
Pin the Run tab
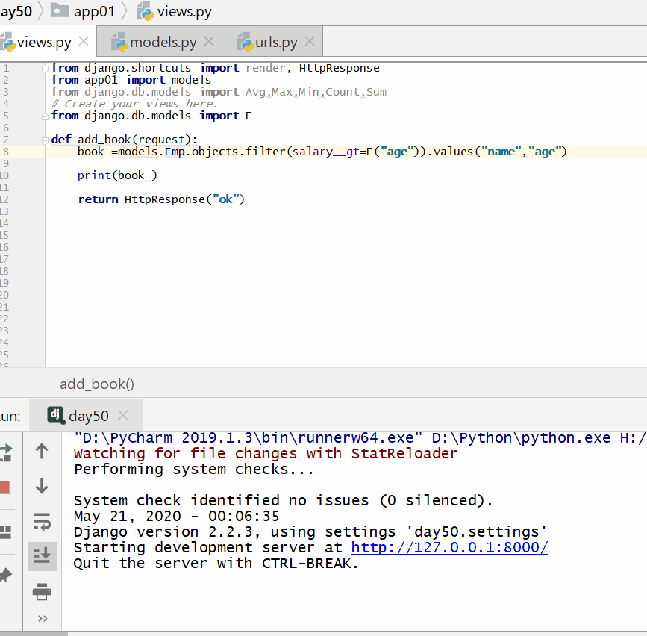pyautogui.click(x=5, y=575)
